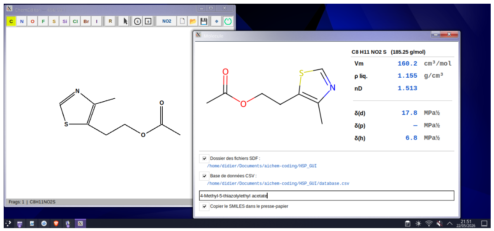This screenshot has width=494, height=231.
Task: Click the active ChemEditor taskbar entry
Action: click(81, 224)
